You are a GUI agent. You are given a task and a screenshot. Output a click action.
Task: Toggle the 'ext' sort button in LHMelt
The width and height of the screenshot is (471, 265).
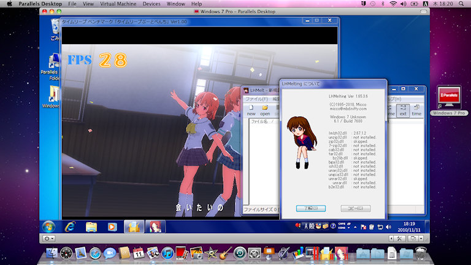tap(403, 110)
